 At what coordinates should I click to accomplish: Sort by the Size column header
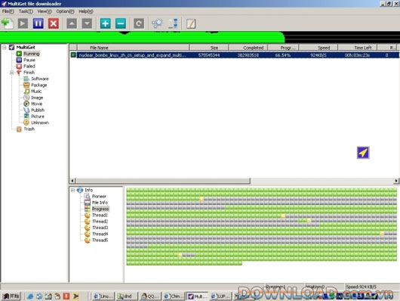(209, 48)
